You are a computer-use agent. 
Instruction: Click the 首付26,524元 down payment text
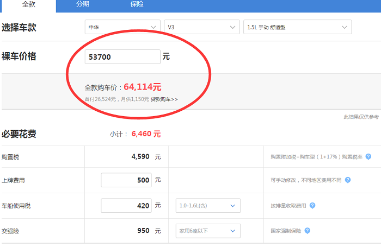[x=100, y=99]
